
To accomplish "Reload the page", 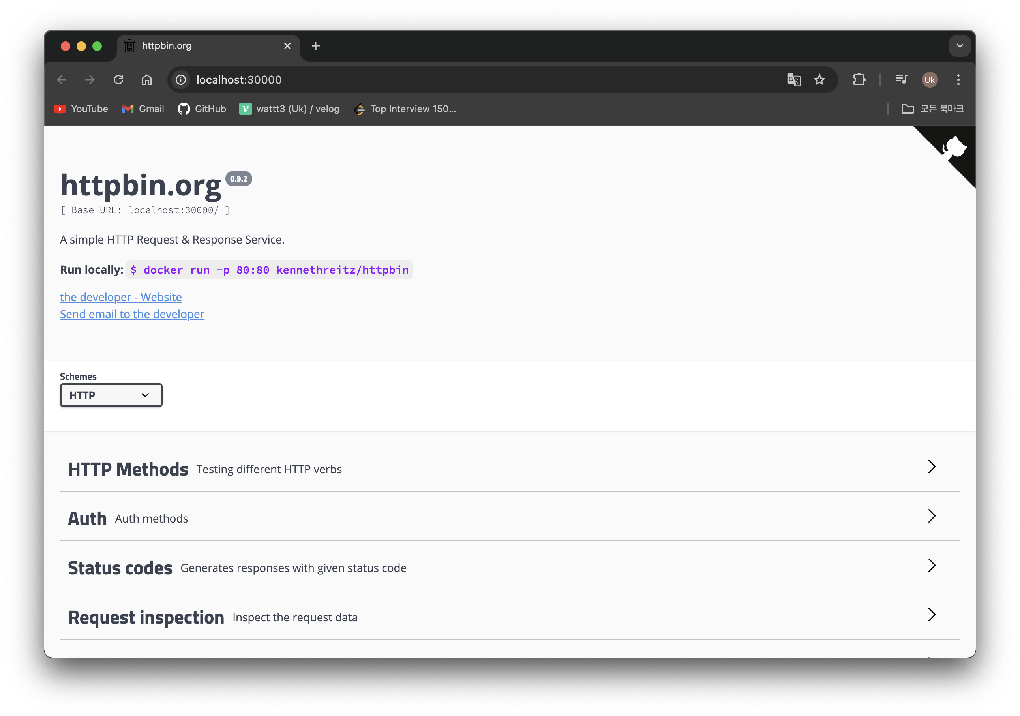I will point(118,80).
